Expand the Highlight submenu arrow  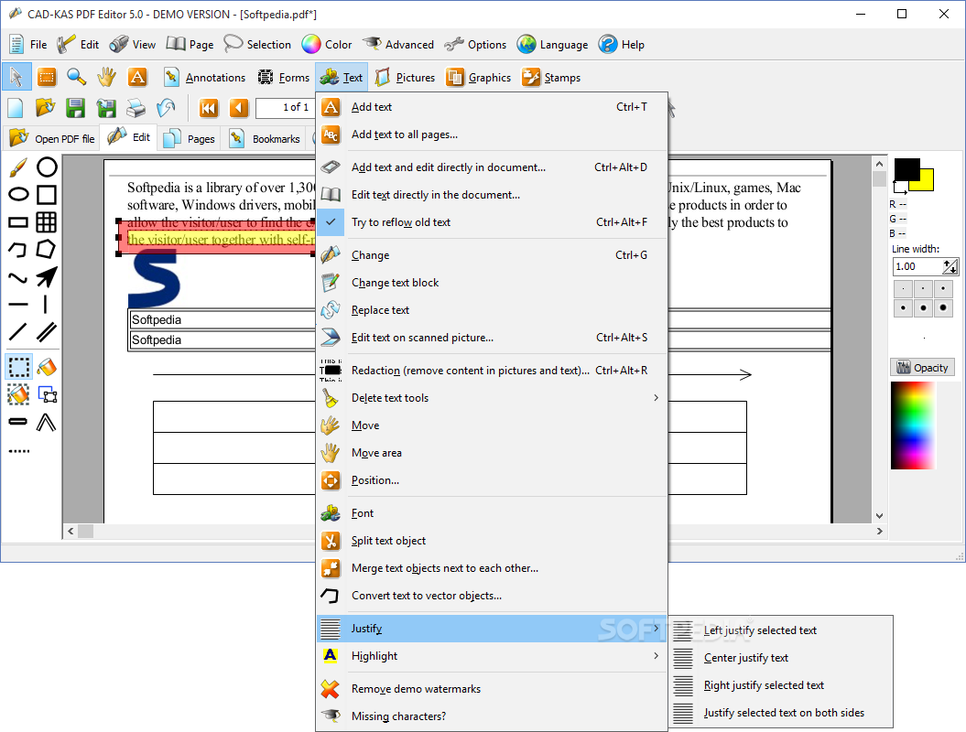(x=657, y=656)
